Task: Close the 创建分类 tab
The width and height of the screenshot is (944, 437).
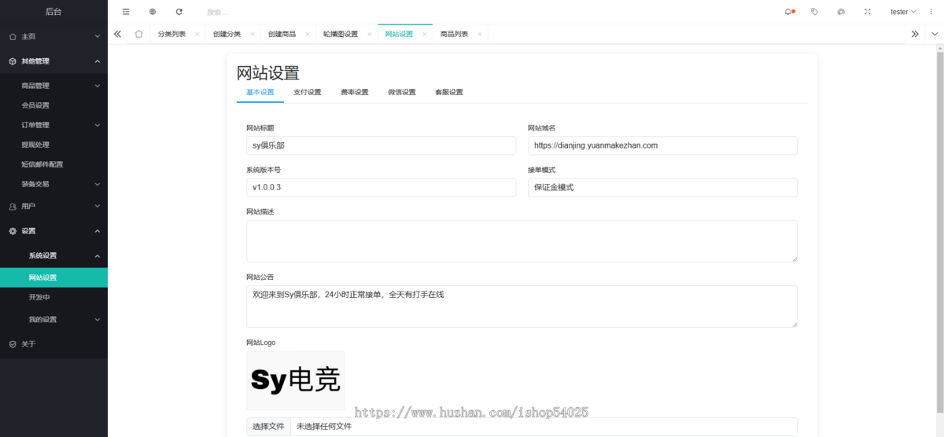Action: (253, 35)
